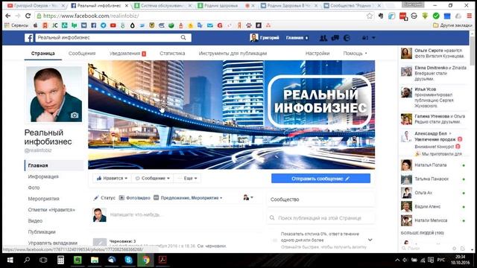Open the Статистика tab
Viewport: 477px width, 268px height.
pos(172,53)
